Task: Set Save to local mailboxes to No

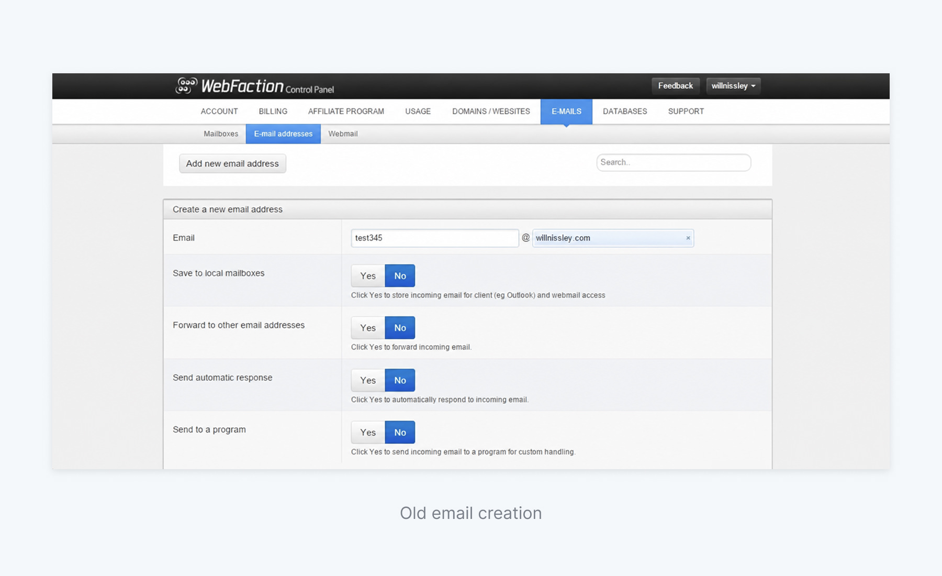Action: click(400, 276)
